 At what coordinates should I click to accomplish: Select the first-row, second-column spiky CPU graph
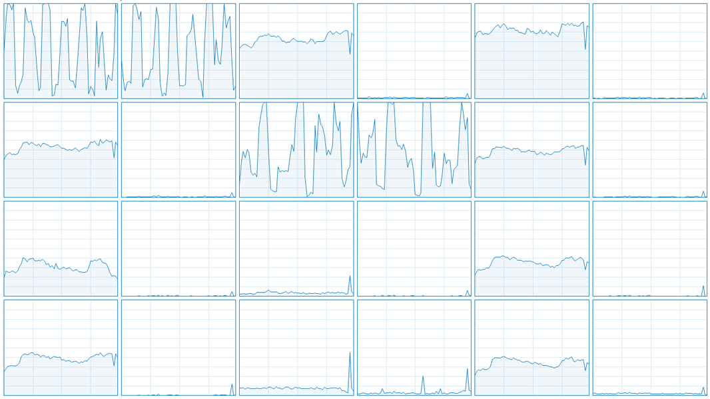(x=178, y=51)
